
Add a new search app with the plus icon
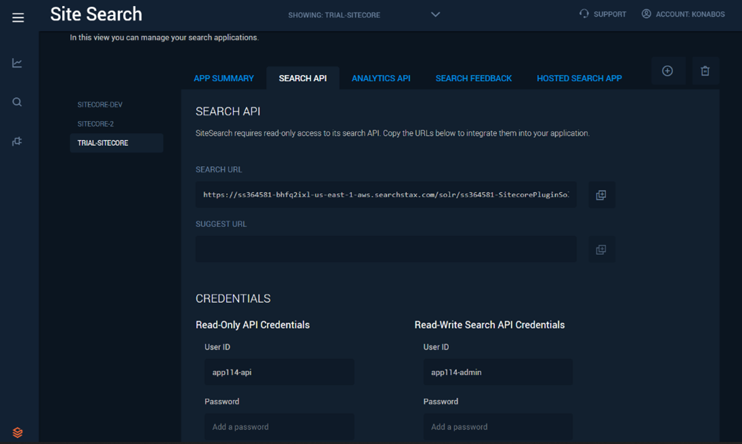(x=668, y=70)
